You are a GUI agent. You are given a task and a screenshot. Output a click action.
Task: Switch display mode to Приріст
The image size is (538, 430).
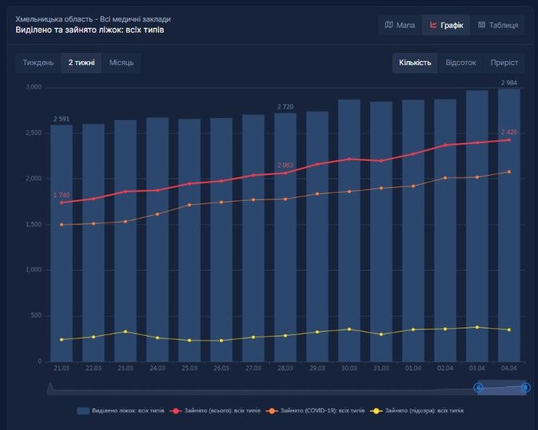click(x=504, y=63)
